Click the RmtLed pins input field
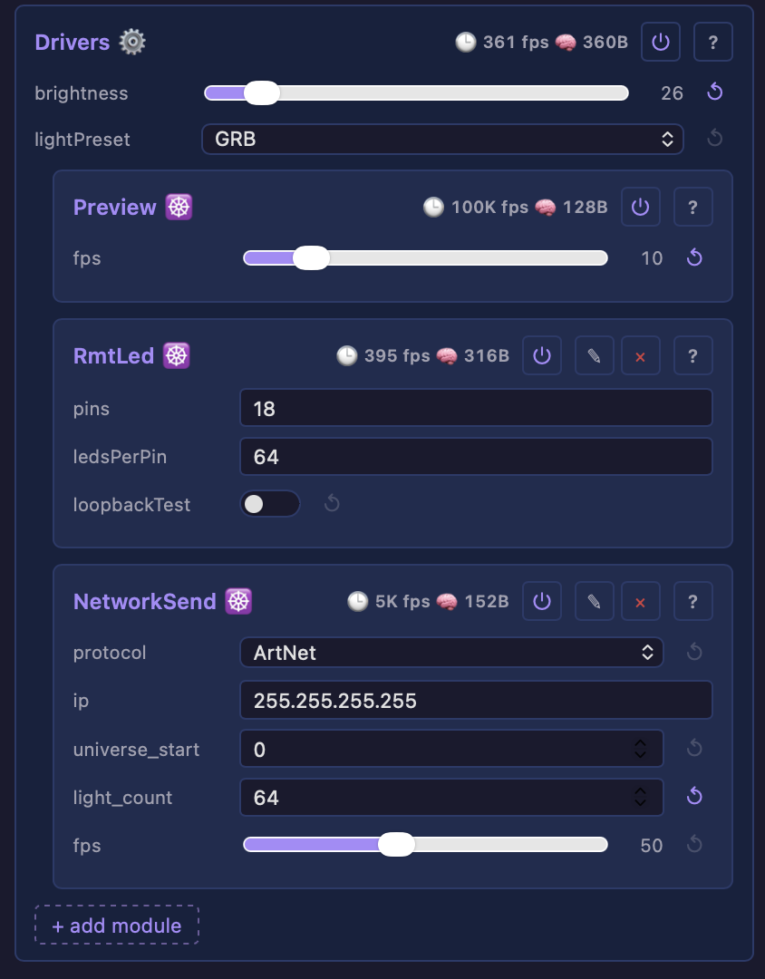 (x=476, y=408)
